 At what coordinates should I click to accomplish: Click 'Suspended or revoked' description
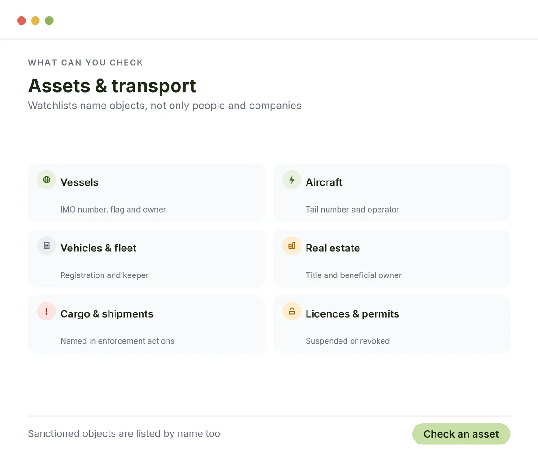[x=347, y=341]
